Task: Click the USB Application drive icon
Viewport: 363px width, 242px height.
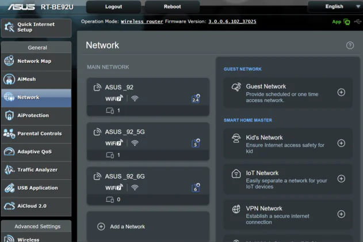Action: 9,188
